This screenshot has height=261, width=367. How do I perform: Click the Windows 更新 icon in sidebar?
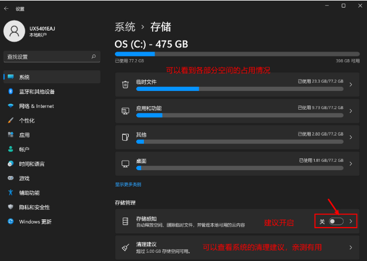[11, 222]
